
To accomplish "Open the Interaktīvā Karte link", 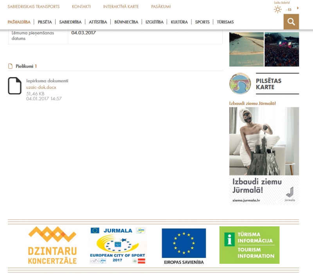I will pos(121,7).
